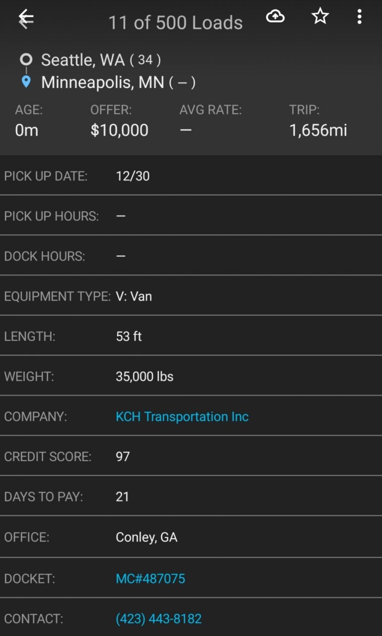
Task: Tap the $10,000 offer value
Action: (119, 130)
